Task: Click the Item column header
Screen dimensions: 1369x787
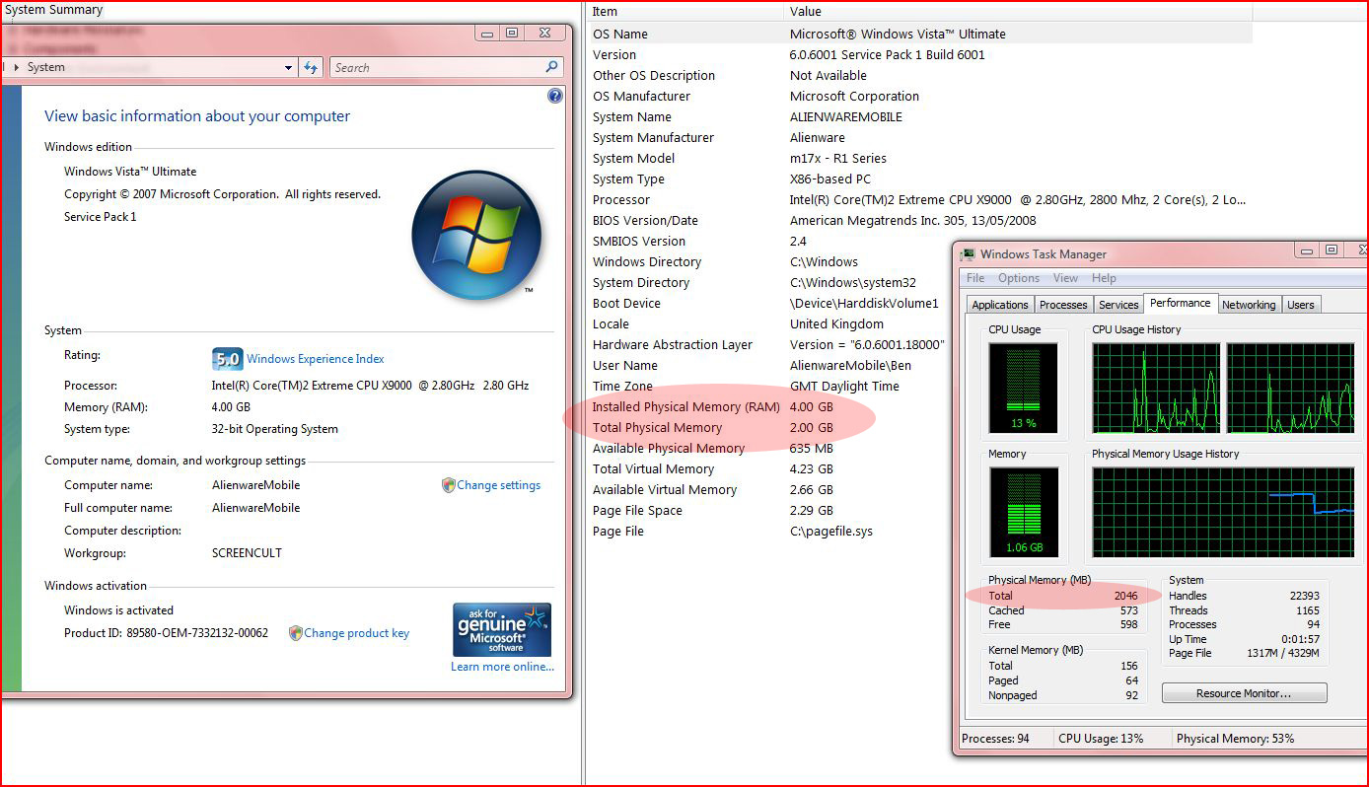Action: [x=685, y=12]
